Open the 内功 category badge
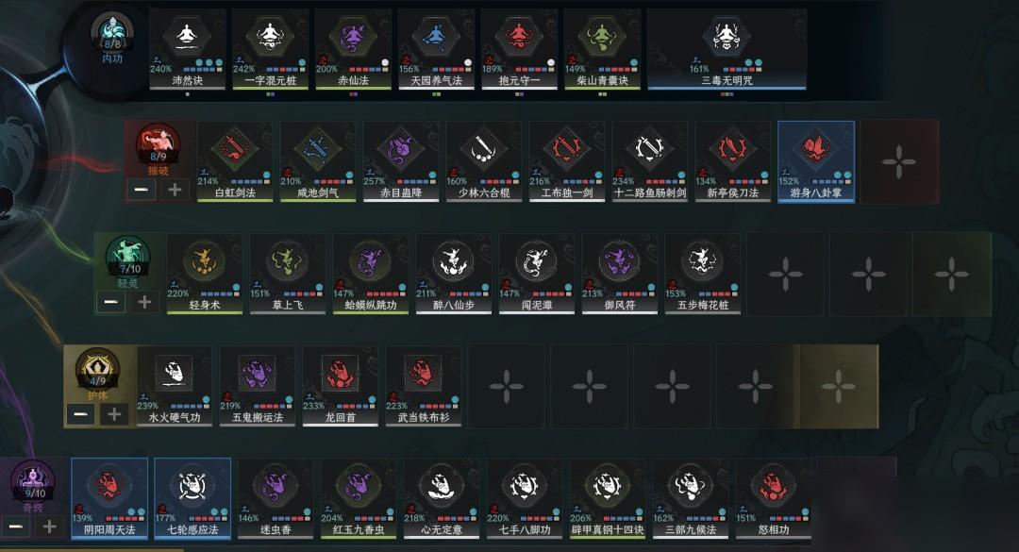The width and height of the screenshot is (1019, 552). tap(111, 39)
